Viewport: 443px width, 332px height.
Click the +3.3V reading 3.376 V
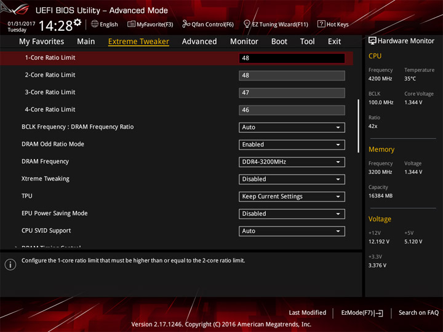pos(377,266)
